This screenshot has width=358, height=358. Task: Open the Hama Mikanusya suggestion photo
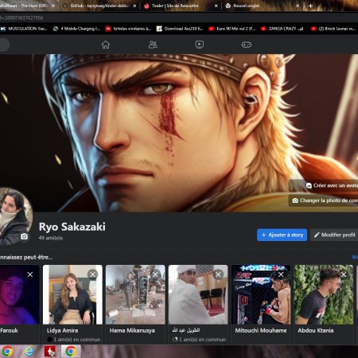point(135,294)
